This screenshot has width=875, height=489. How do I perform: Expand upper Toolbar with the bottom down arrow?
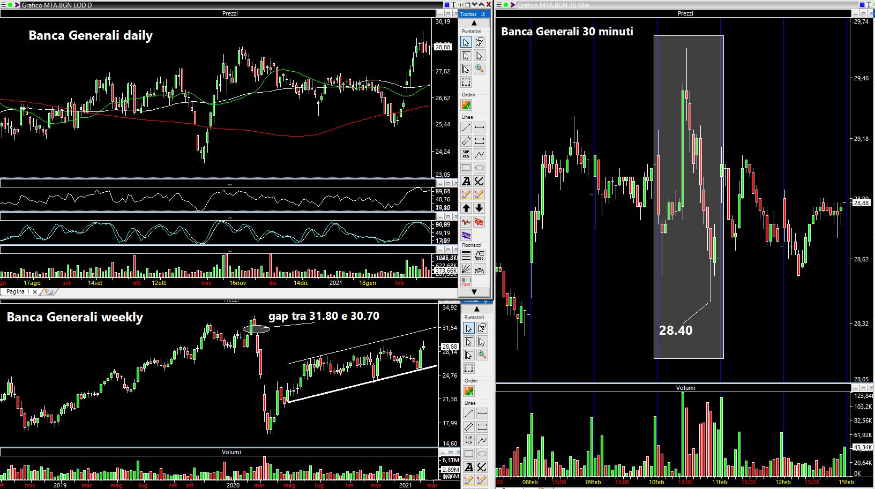[x=474, y=292]
